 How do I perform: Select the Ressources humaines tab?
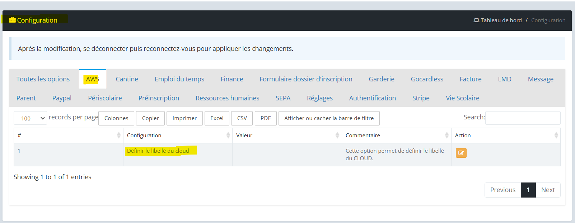tap(227, 98)
